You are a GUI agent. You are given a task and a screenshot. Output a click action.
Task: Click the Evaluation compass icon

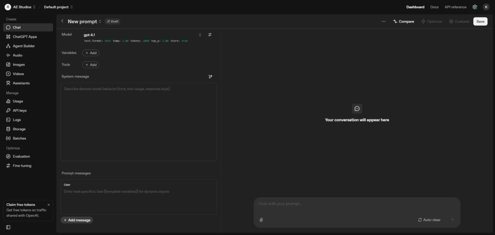pos(8,156)
